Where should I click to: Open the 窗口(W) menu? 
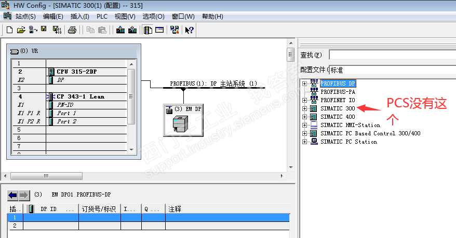tap(183, 17)
